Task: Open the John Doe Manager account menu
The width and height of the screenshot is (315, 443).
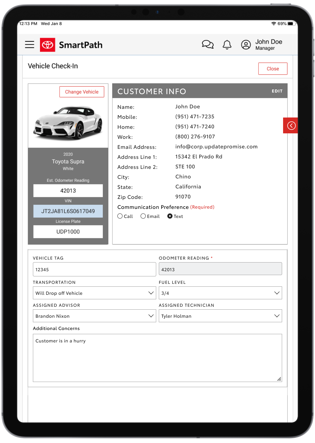Action: 269,45
